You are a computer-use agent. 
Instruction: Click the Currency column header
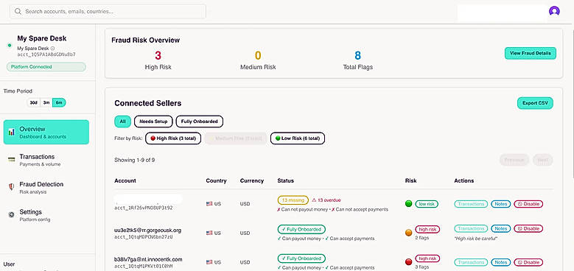tap(252, 180)
